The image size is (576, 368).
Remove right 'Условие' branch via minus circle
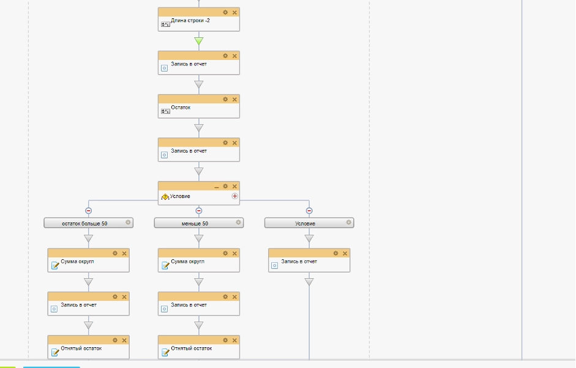309,211
